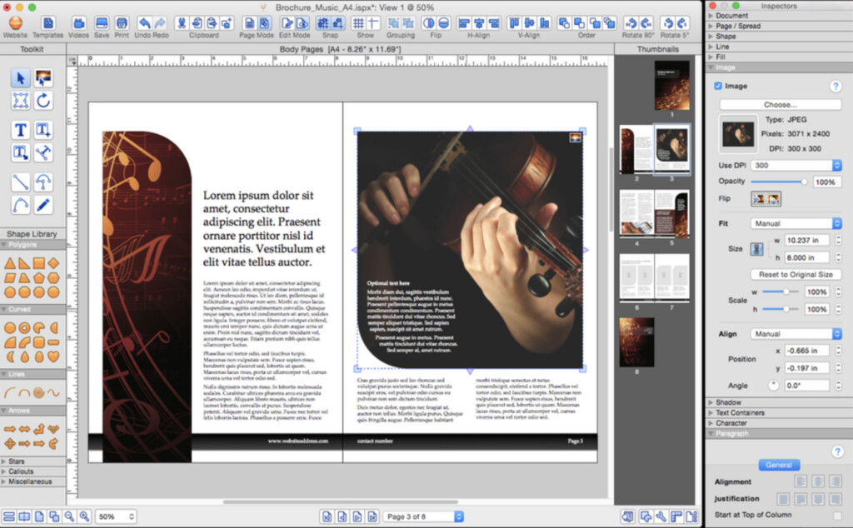Click the Undo arrow in toolbar
Viewport: 853px width, 528px height.
(144, 22)
